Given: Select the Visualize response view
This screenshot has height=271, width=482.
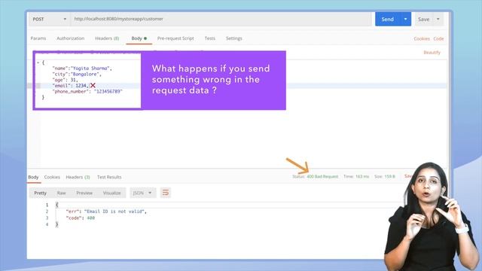Looking at the screenshot, I should [111, 193].
